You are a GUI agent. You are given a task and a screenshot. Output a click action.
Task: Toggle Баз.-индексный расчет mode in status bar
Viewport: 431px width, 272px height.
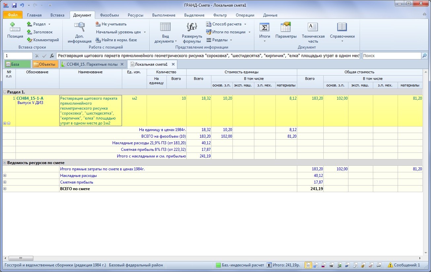click(x=240, y=265)
